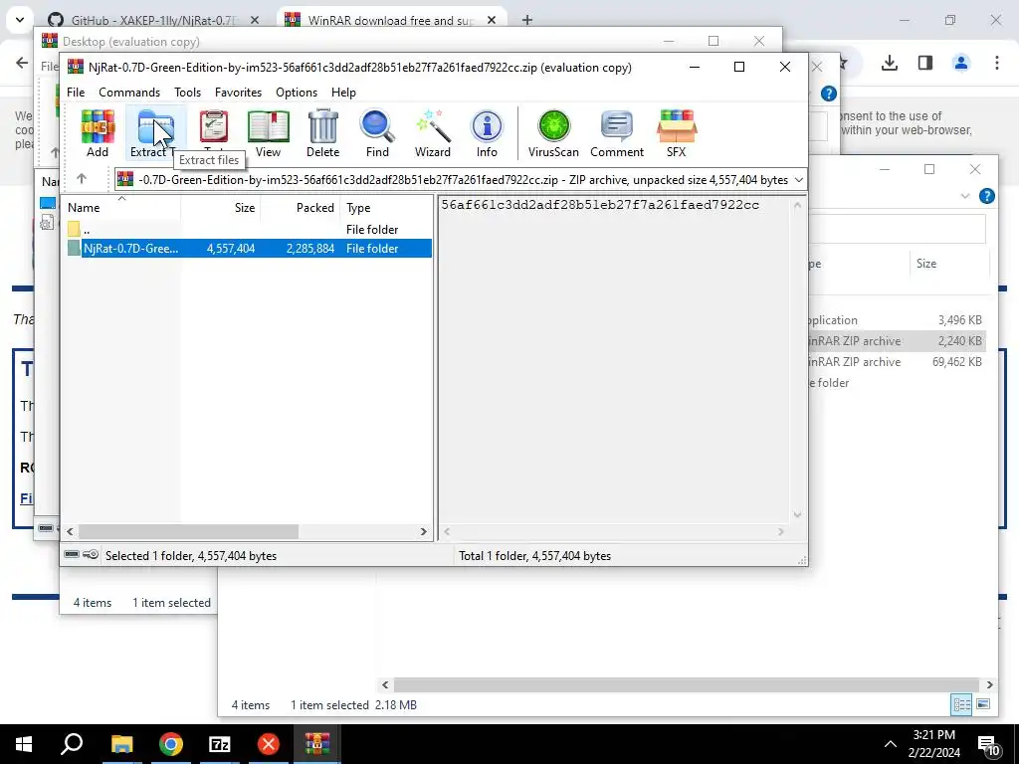Viewport: 1019px width, 764px height.
Task: Open the Options menu
Action: click(x=297, y=93)
